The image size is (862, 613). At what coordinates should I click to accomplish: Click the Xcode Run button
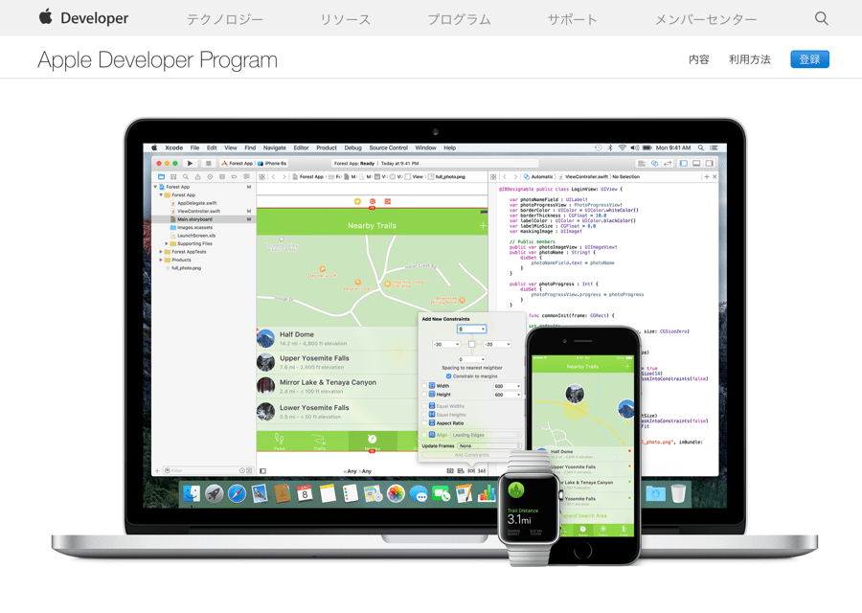[190, 163]
